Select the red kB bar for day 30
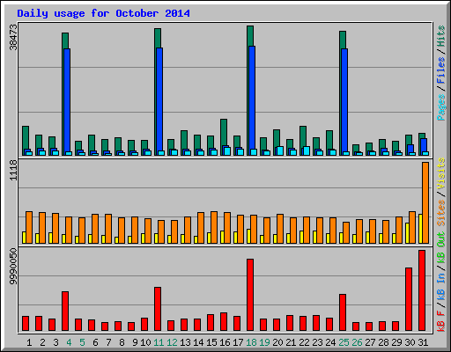 point(409,299)
